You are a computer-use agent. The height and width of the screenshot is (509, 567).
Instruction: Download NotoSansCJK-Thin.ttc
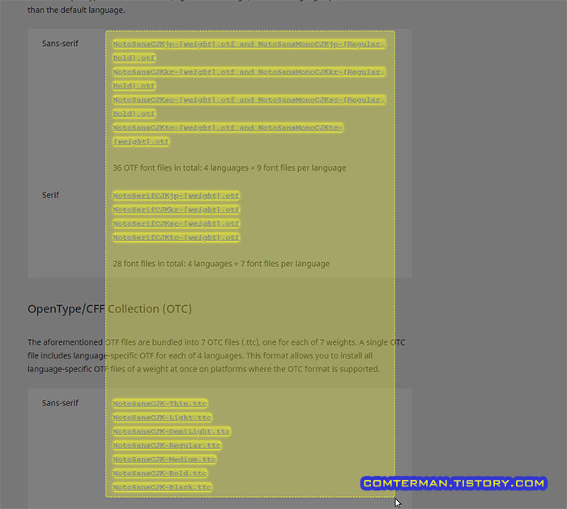tap(160, 404)
